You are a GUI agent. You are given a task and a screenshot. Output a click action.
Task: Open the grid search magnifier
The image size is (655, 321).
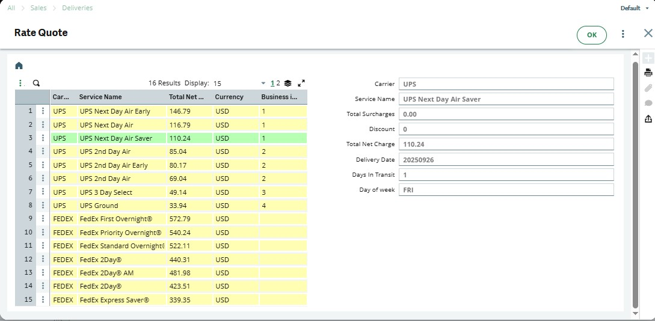[36, 84]
